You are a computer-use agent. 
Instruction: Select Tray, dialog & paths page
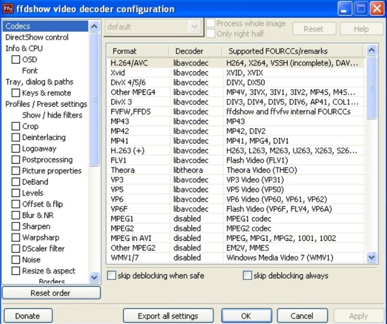coord(39,82)
